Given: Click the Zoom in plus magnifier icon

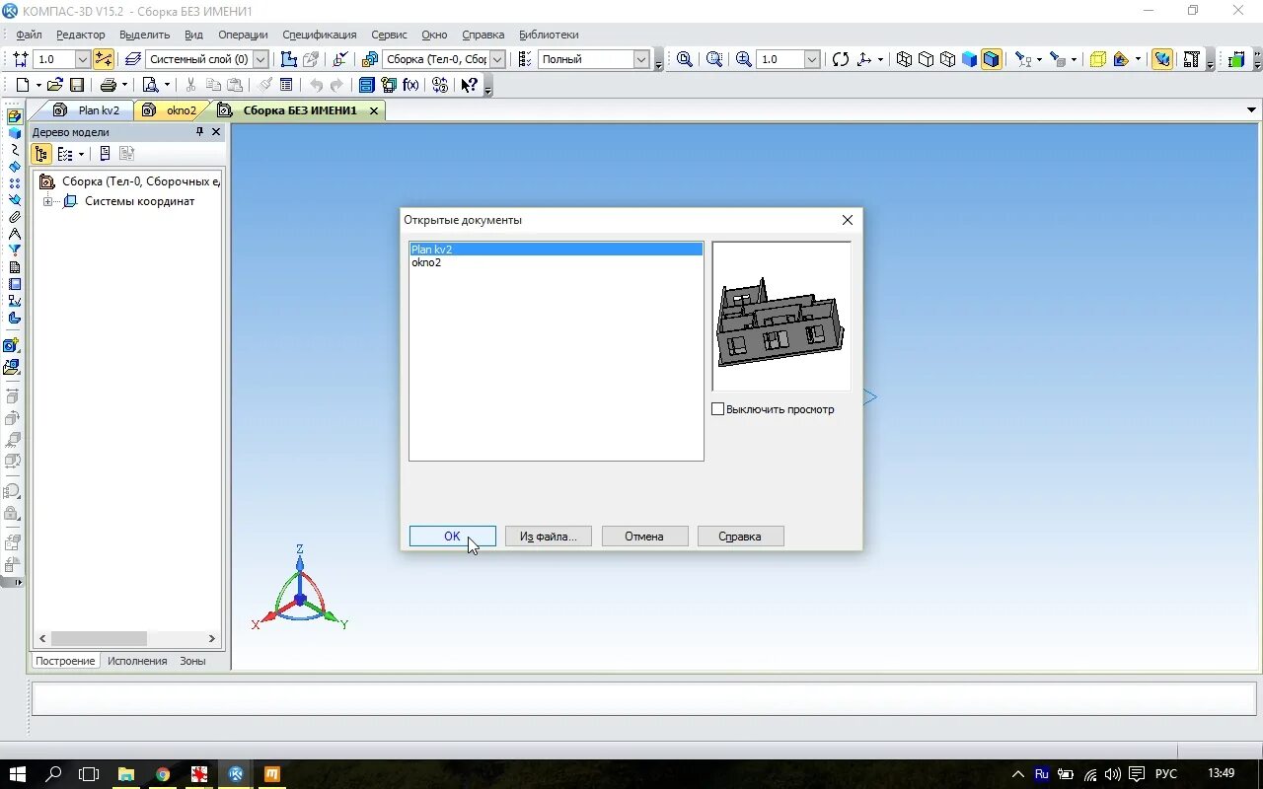Looking at the screenshot, I should (744, 59).
